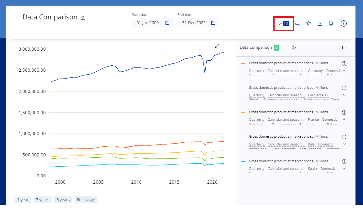Viewport: 363px width, 213px height.
Task: Expand the France series details
Action: point(344,119)
